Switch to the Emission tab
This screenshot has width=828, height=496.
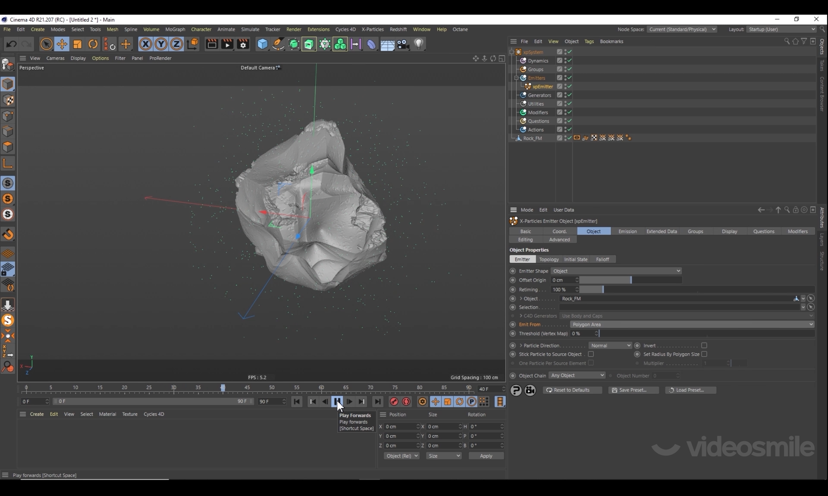click(x=627, y=232)
